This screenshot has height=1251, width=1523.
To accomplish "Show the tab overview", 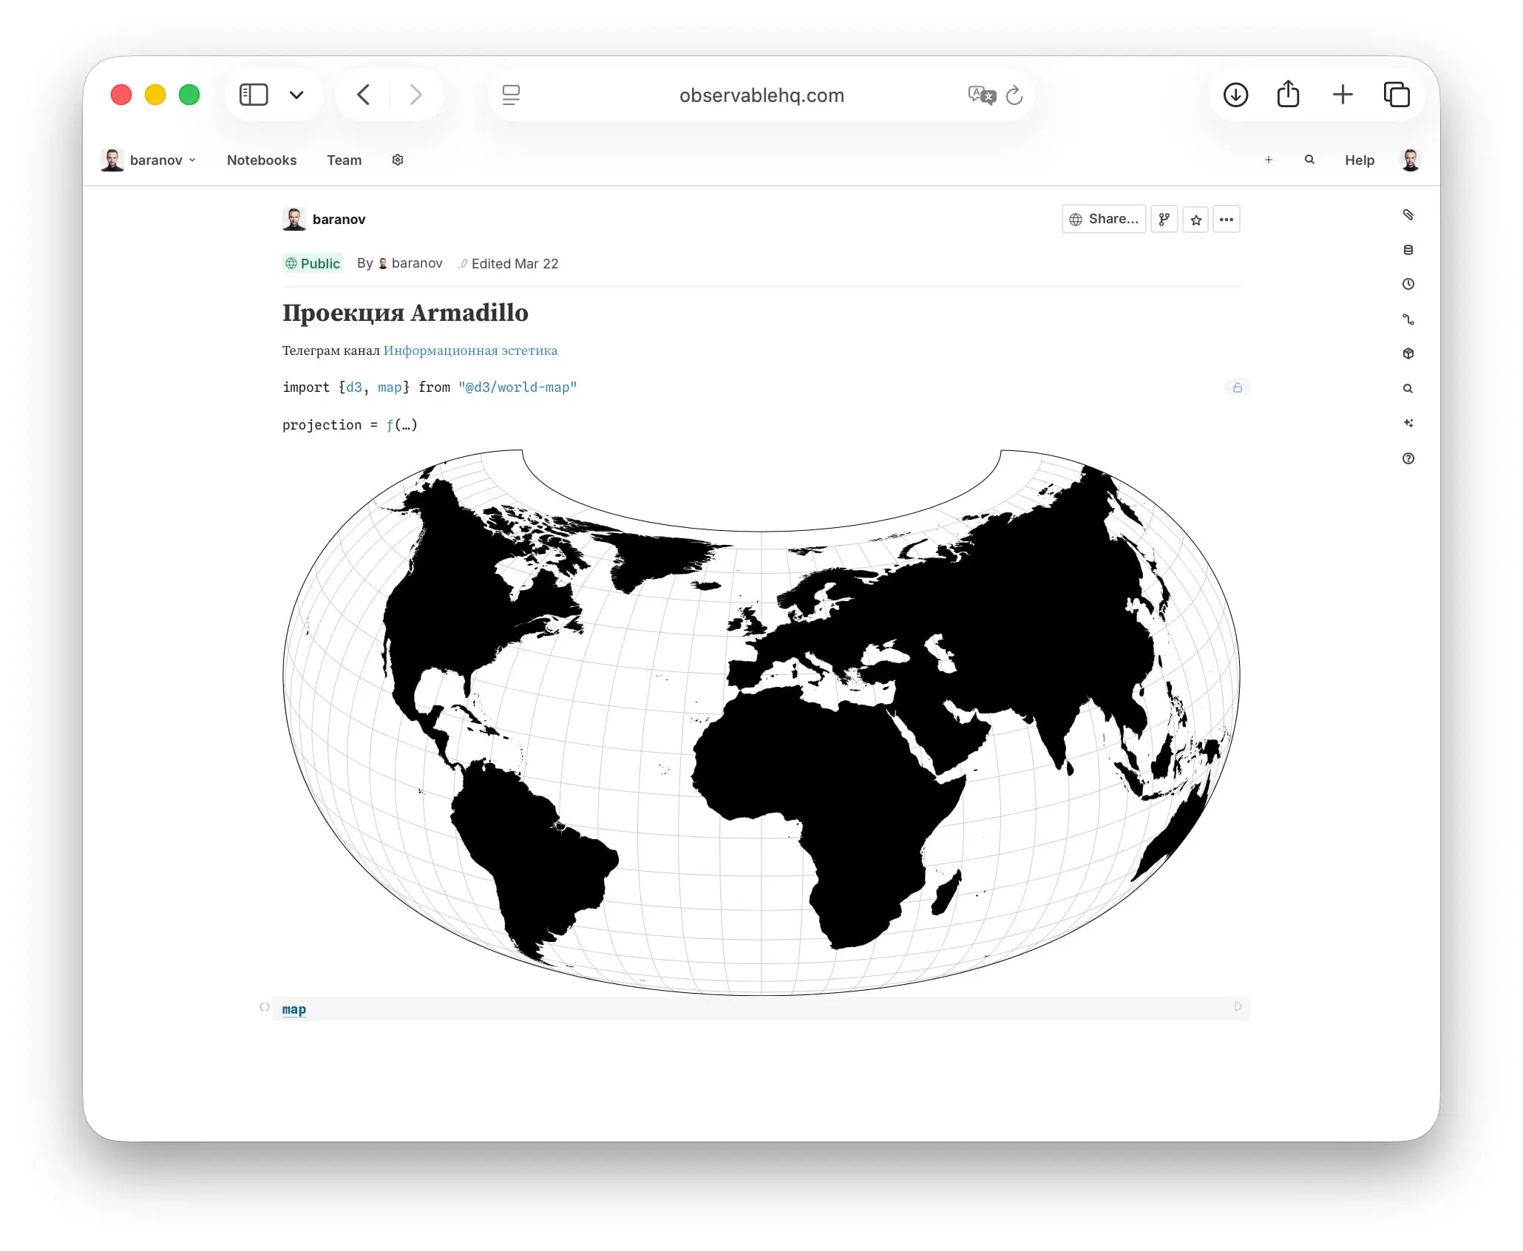I will click(1397, 95).
